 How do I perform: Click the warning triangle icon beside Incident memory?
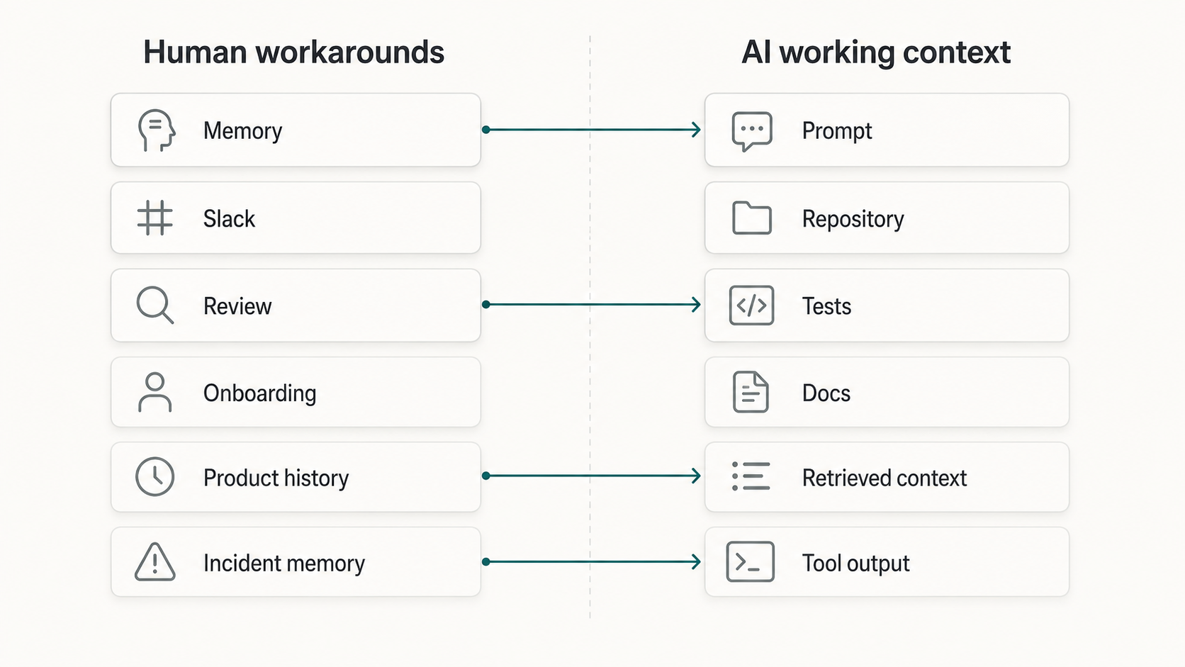tap(155, 562)
